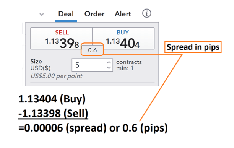This screenshot has width=234, height=148.
Task: Click the 0.6 spread indicator
Action: (x=92, y=50)
